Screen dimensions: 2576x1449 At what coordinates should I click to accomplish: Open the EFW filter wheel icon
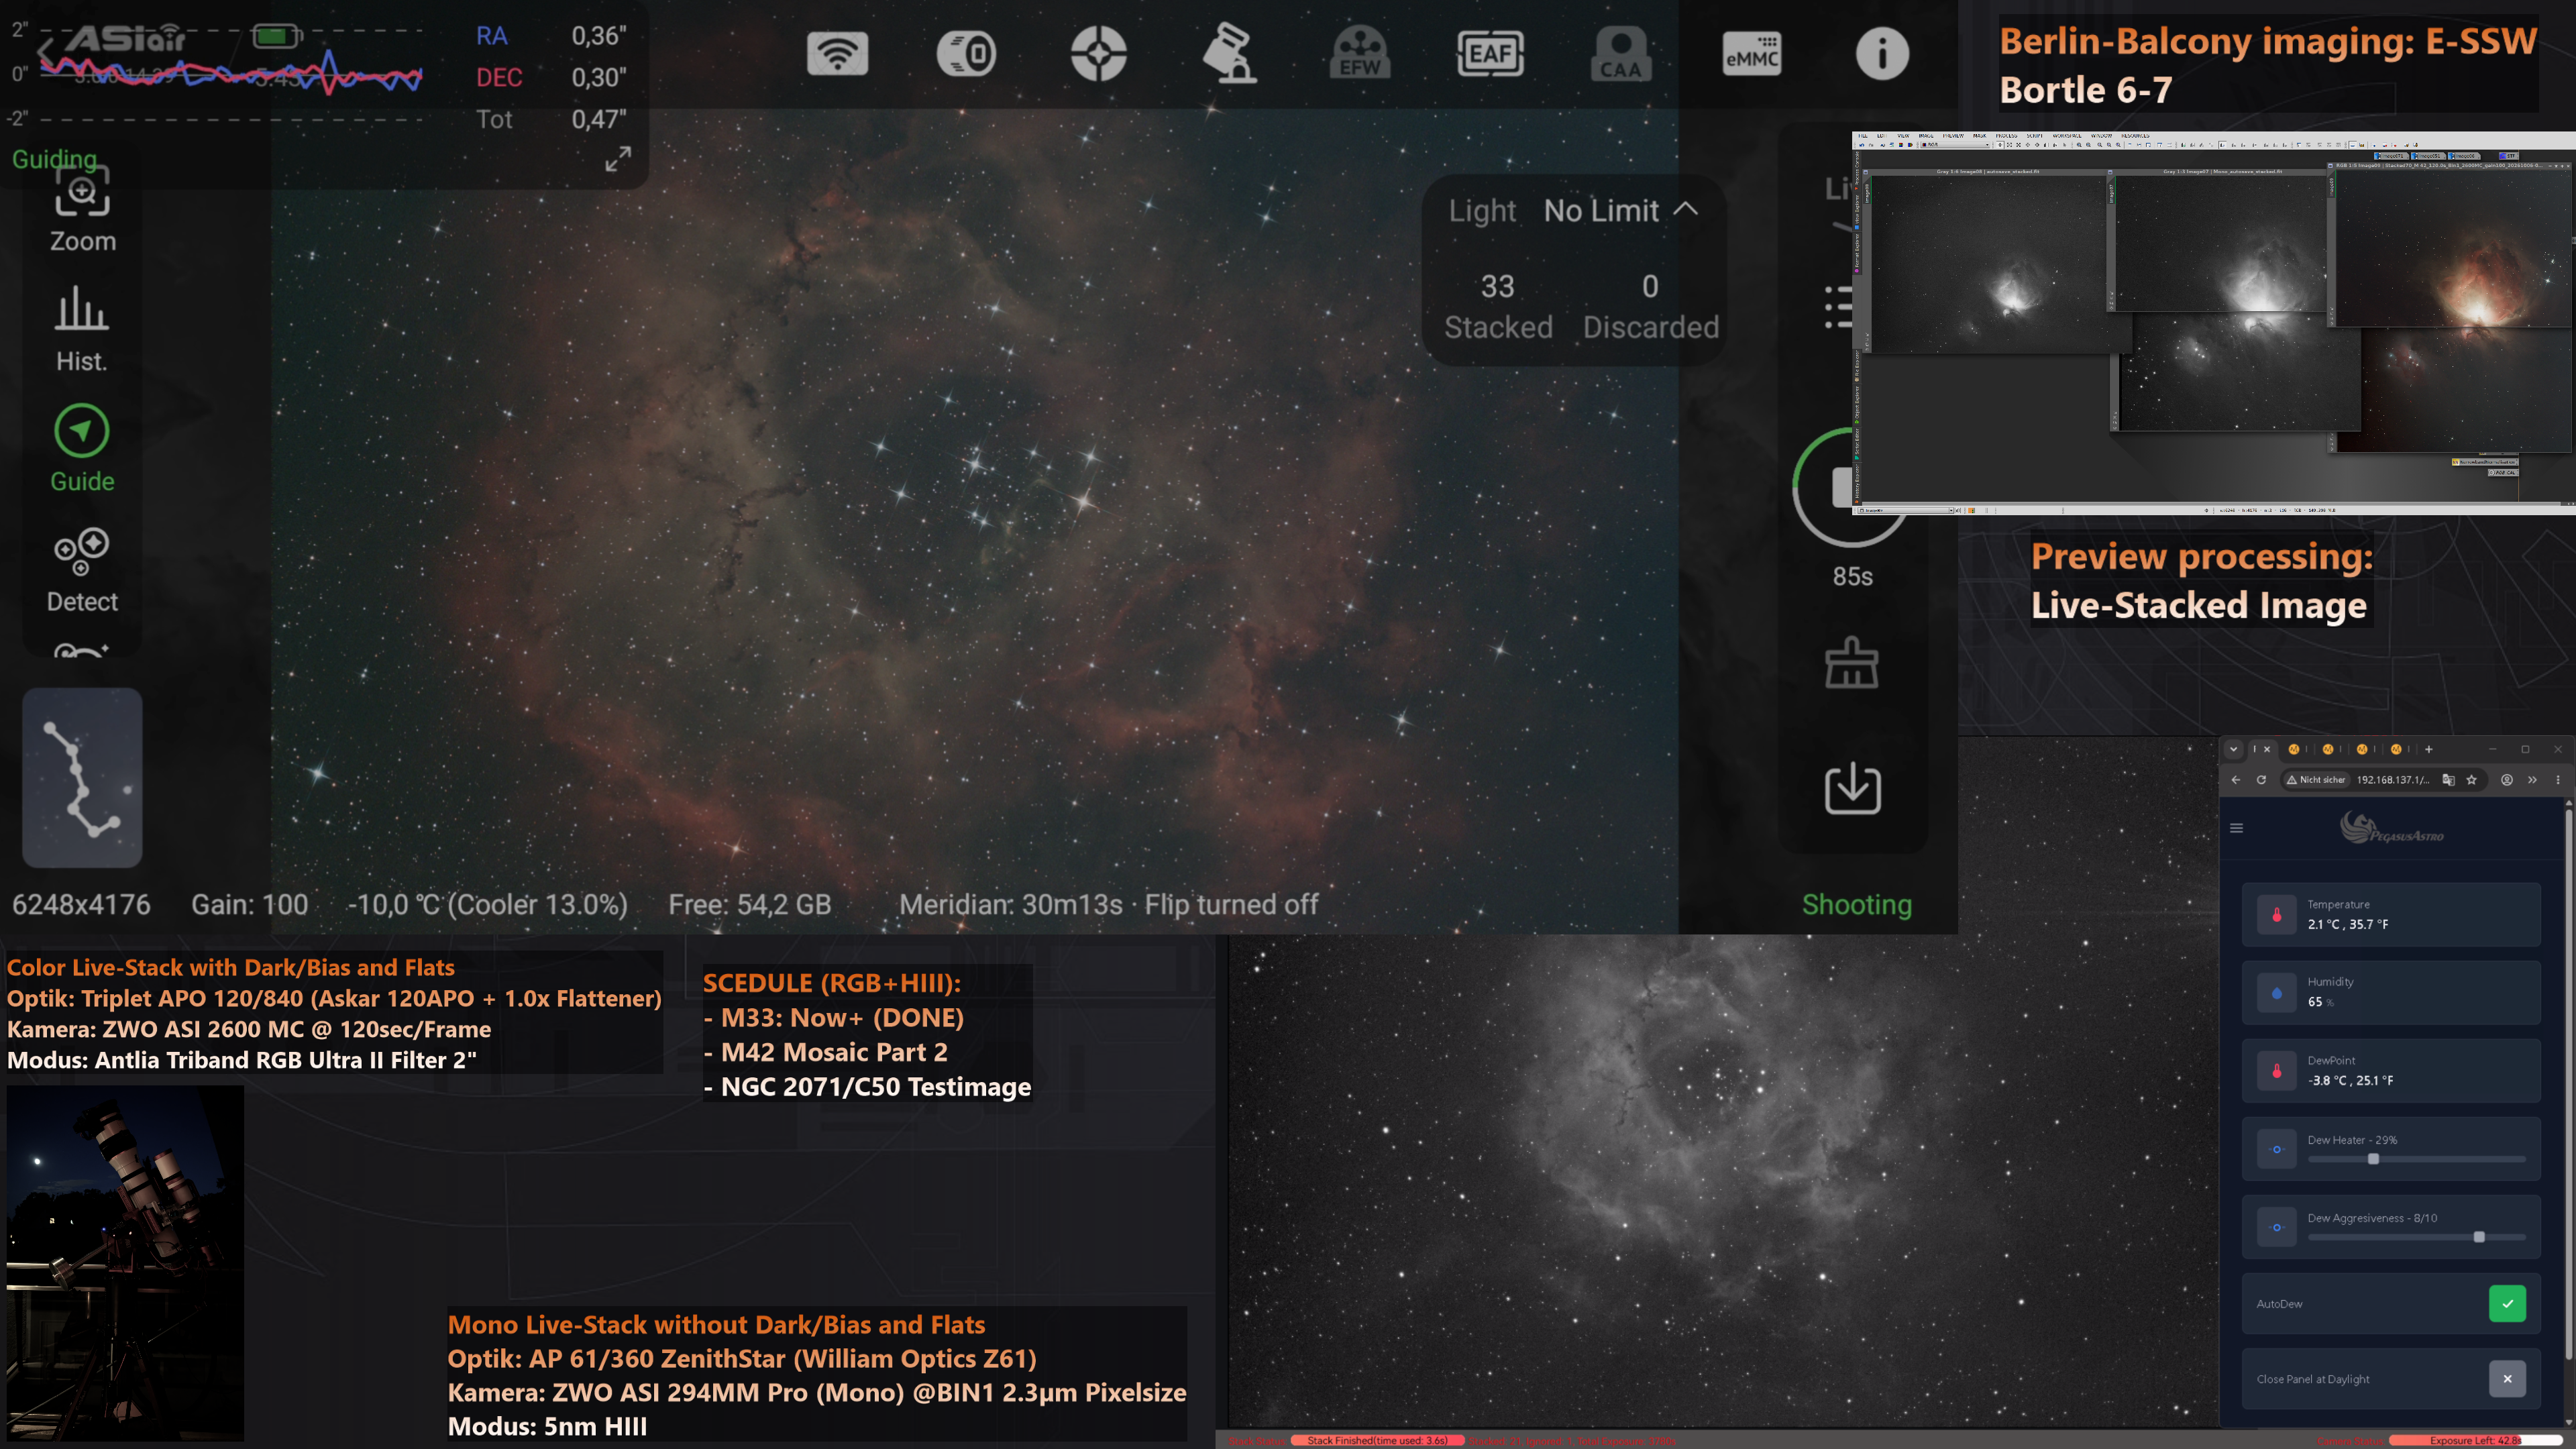point(1360,53)
